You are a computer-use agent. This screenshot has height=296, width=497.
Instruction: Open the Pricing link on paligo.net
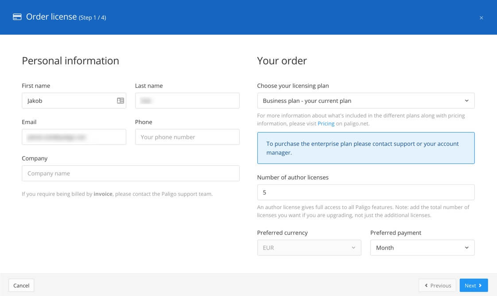tap(326, 123)
